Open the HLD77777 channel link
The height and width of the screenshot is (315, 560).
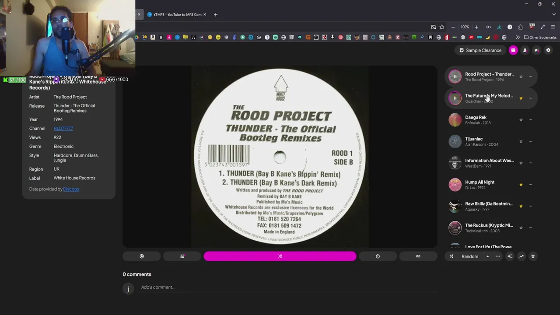click(x=63, y=129)
